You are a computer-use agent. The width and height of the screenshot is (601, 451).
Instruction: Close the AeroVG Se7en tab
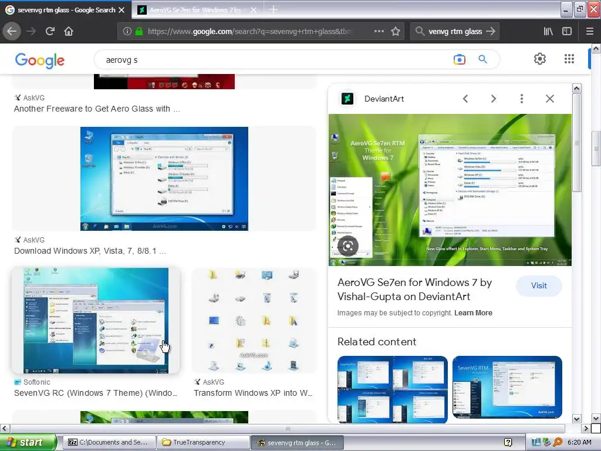point(253,10)
